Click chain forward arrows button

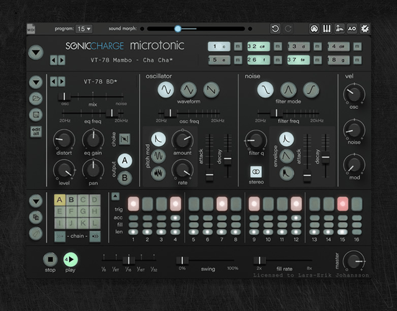pyautogui.click(x=95, y=236)
